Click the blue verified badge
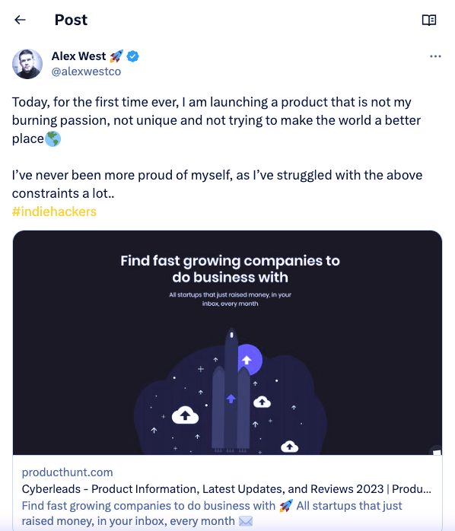455x531 pixels. pos(133,56)
